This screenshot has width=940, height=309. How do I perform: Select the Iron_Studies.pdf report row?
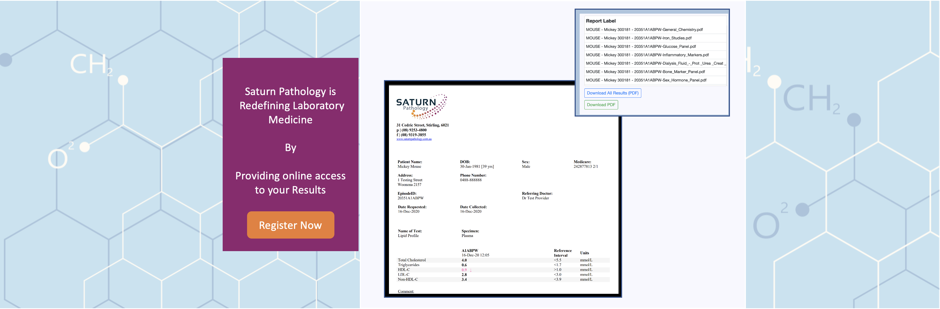coord(655,38)
